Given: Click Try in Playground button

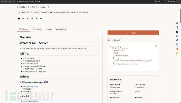Looking at the screenshot, I should (133, 33).
